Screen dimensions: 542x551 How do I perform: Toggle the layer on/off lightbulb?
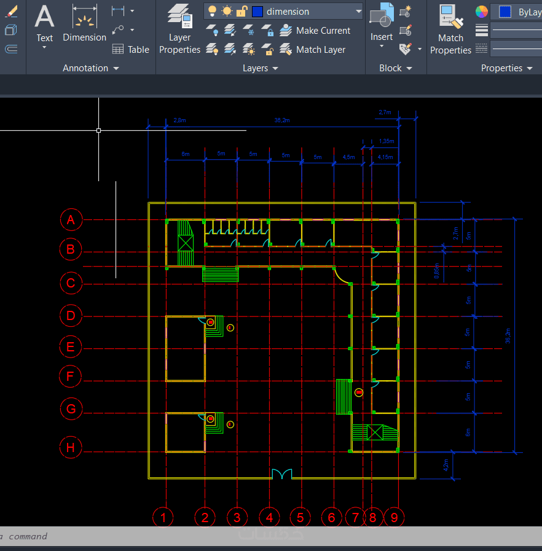point(212,11)
